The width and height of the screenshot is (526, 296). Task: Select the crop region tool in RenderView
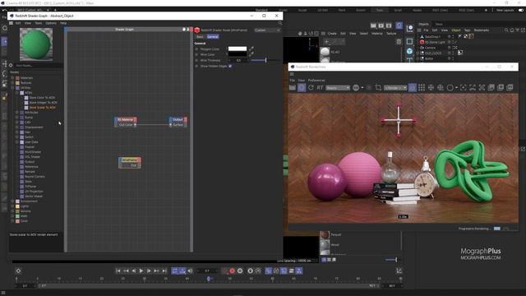[378, 88]
